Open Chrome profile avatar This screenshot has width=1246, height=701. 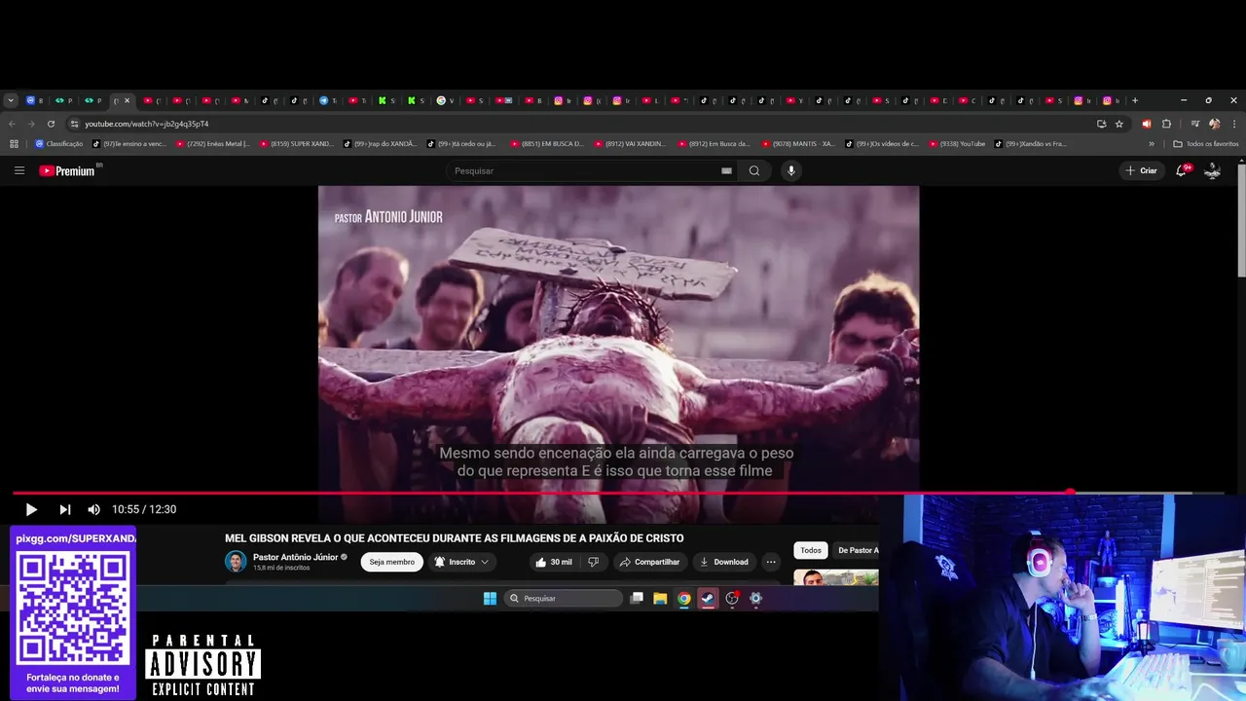pos(1214,124)
